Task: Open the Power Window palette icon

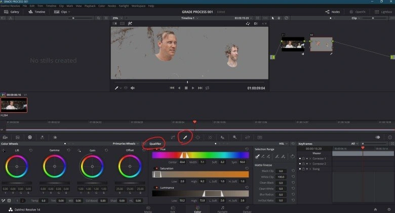Action: [197, 137]
